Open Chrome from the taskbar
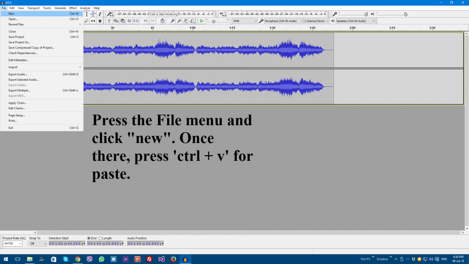The image size is (469, 264). (77, 259)
